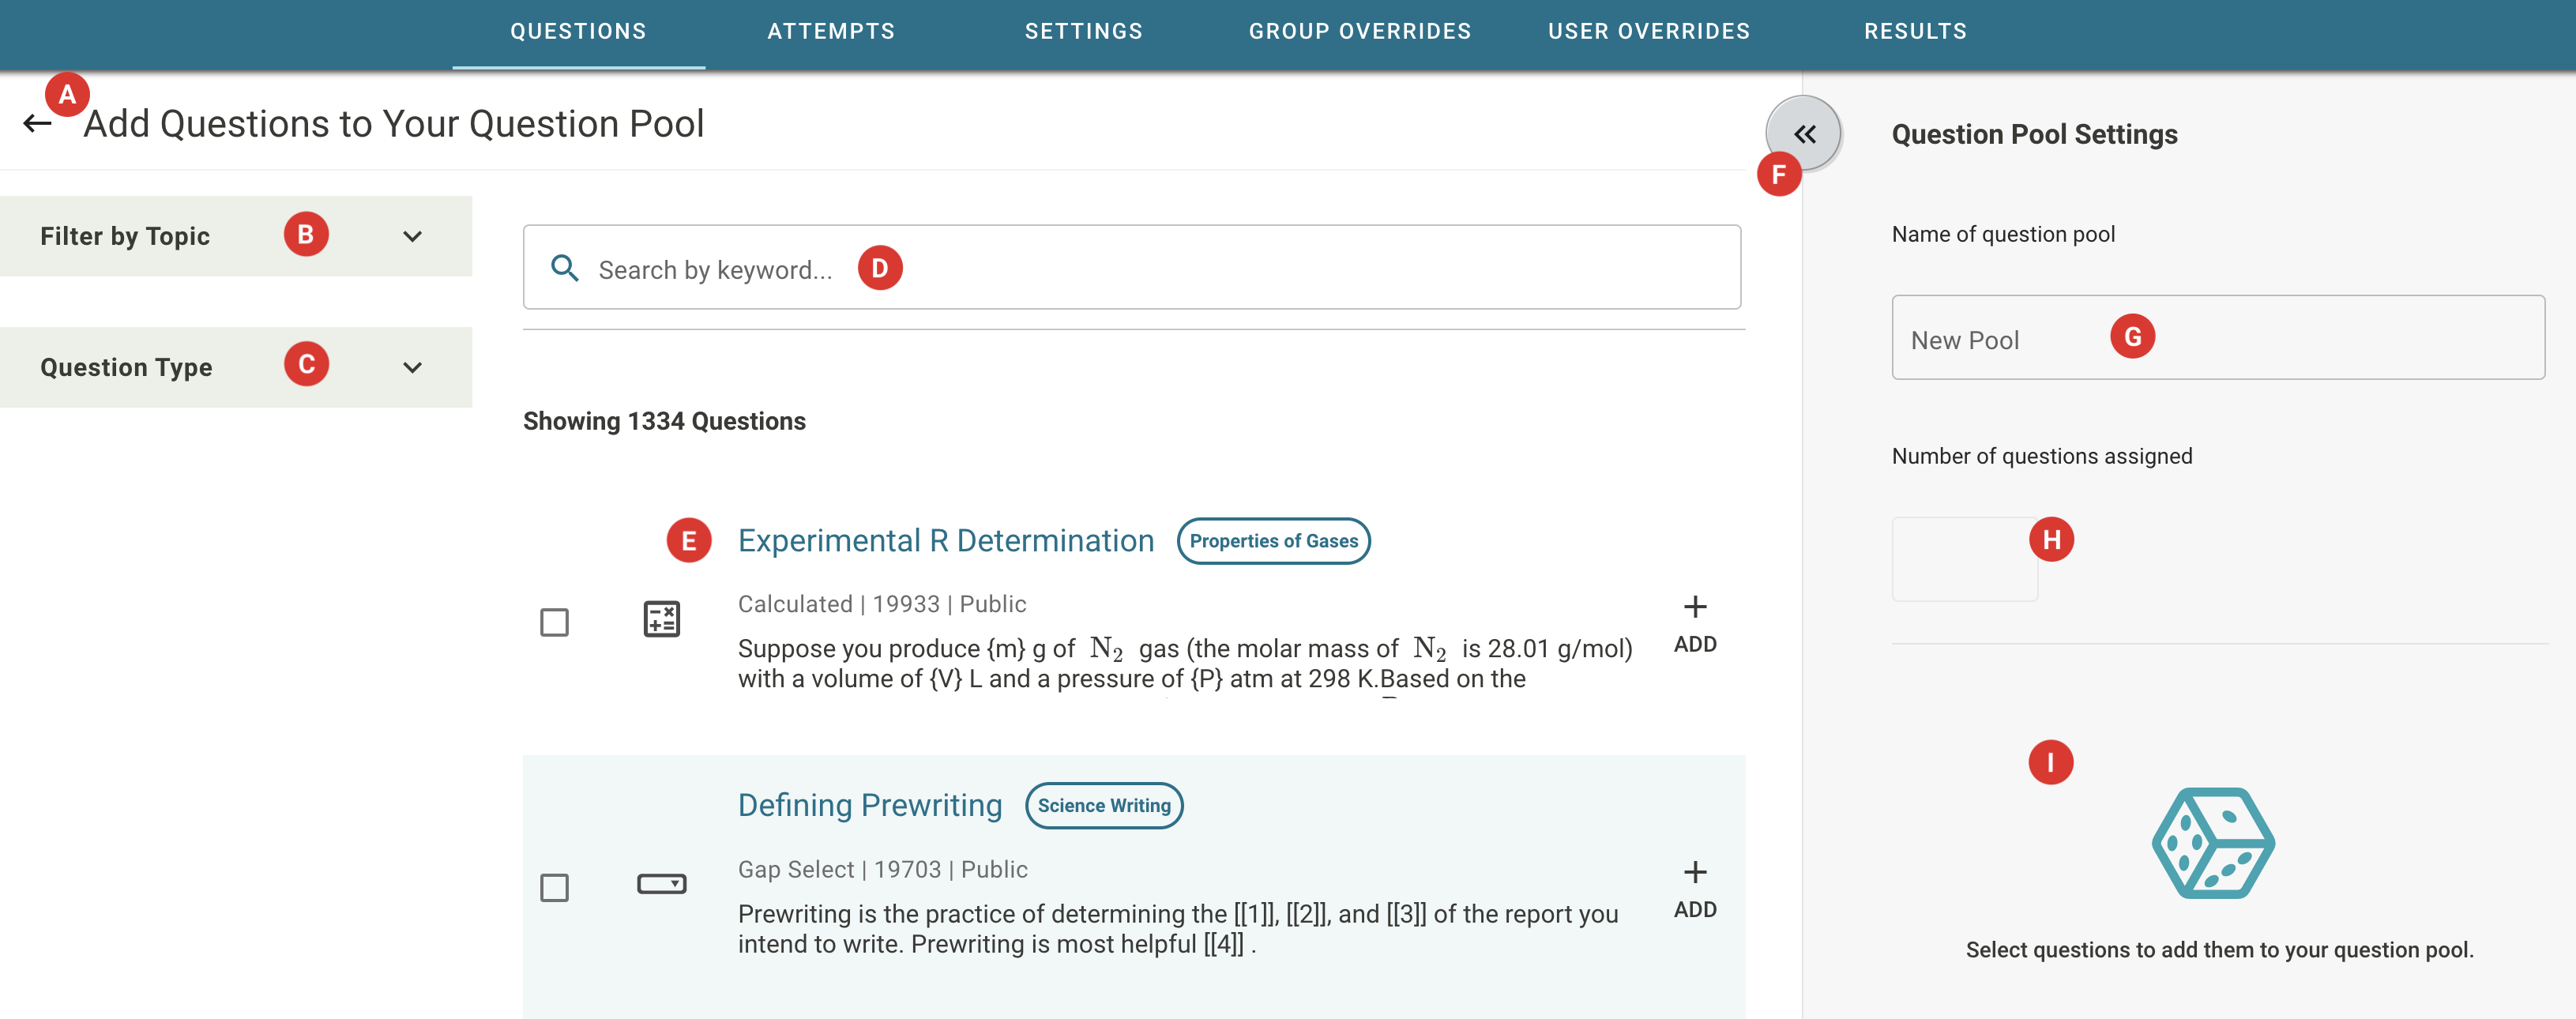Click the number of questions assigned field
Image resolution: width=2576 pixels, height=1019 pixels.
1963,560
